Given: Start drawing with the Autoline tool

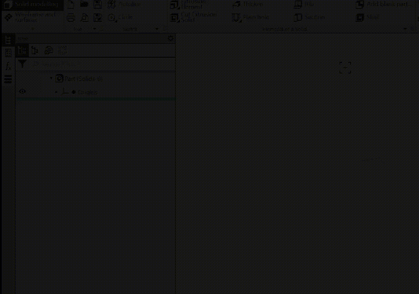Looking at the screenshot, I should pos(123,4).
